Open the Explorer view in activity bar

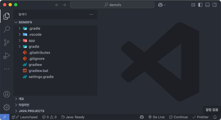click(7, 16)
